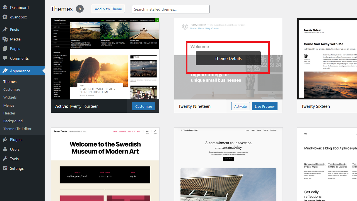This screenshot has height=201, width=357.
Task: Click the Add New Theme button
Action: (x=108, y=9)
